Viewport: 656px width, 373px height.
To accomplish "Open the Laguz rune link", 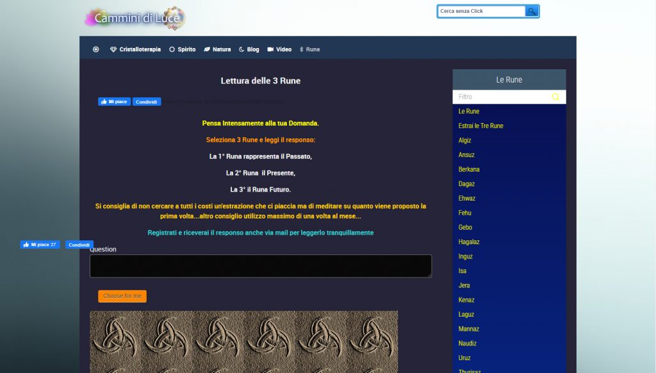I will pos(466,315).
